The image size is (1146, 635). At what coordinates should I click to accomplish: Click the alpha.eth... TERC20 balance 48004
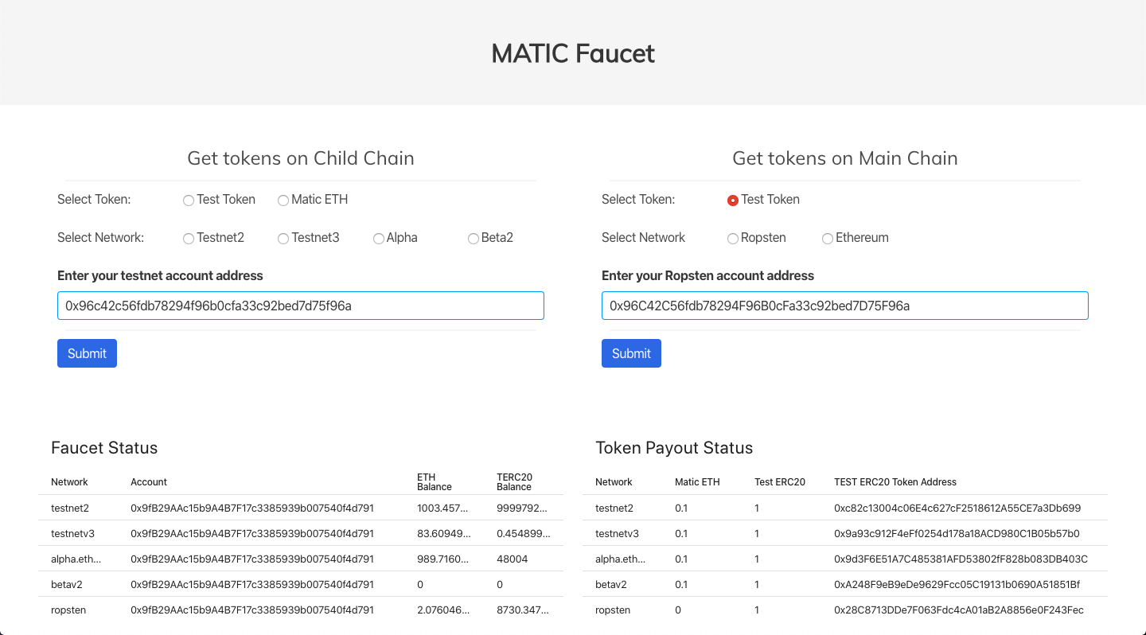[x=513, y=559]
